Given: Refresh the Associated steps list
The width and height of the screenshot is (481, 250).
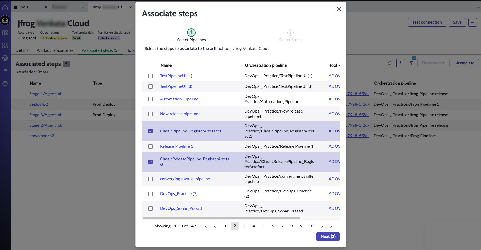Looking at the screenshot, I should [x=390, y=63].
